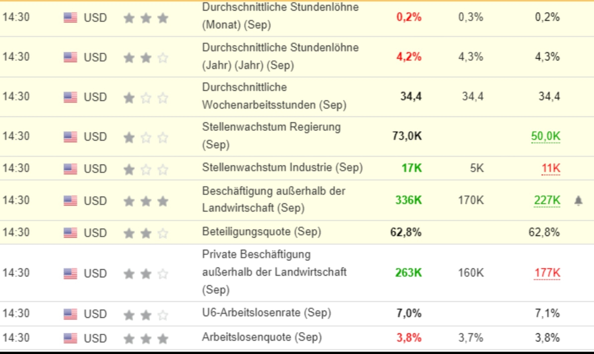Viewport: 594px width, 354px height.
Task: Click the three-star importance rating for Arbeitslosenquote
Action: [x=146, y=339]
